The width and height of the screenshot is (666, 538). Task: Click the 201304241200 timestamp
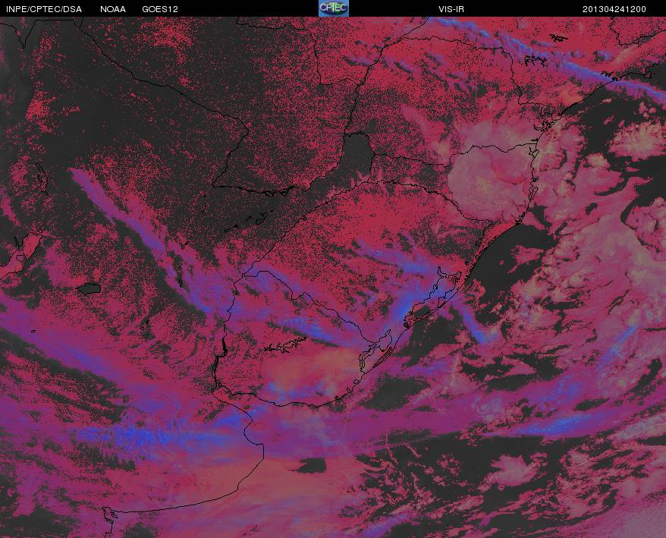614,9
